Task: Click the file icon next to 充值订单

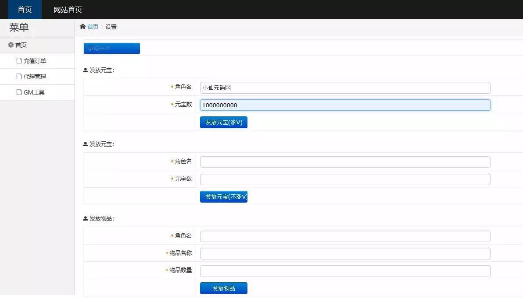Action: pyautogui.click(x=19, y=61)
